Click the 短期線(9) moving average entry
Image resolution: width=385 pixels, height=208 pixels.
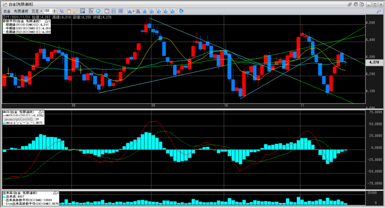(26, 25)
